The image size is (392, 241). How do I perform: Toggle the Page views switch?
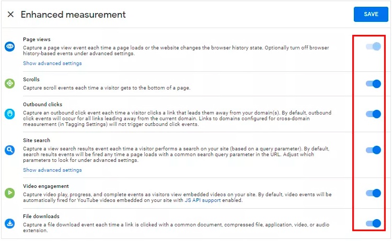click(x=373, y=46)
